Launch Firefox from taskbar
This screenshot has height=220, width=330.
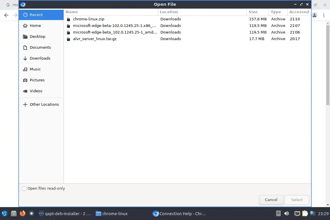[23, 213]
